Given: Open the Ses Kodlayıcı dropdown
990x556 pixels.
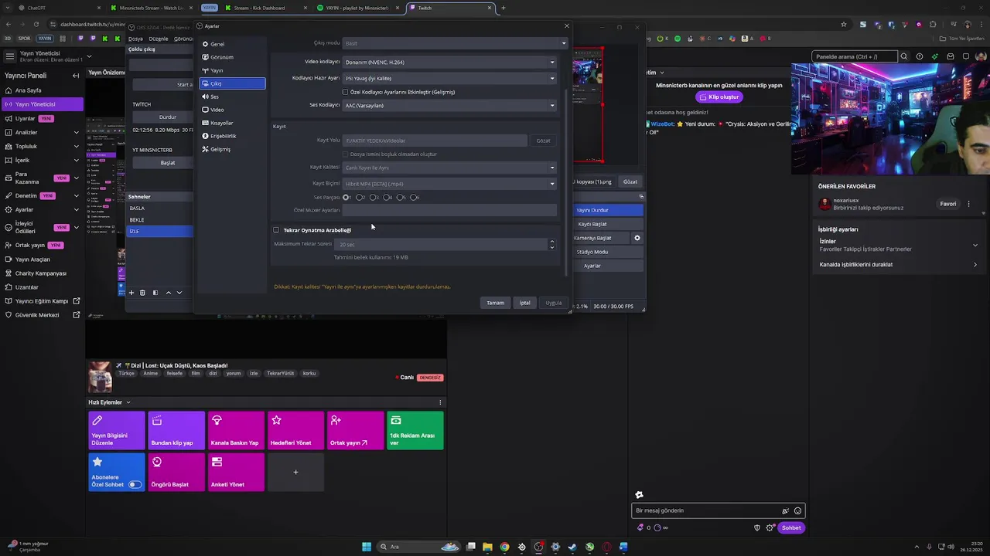Looking at the screenshot, I should click(449, 105).
